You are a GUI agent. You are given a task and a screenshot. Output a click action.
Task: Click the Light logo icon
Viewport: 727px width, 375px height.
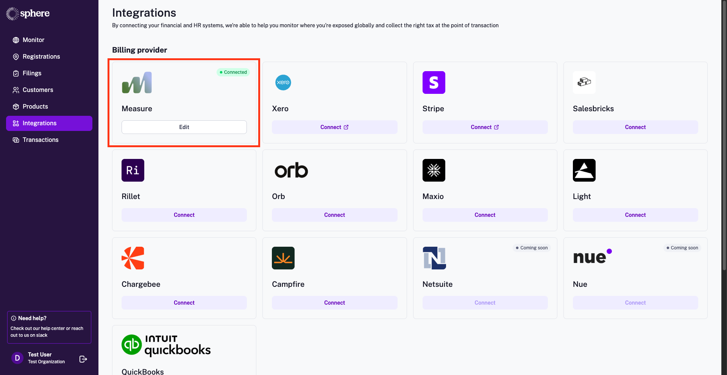584,170
